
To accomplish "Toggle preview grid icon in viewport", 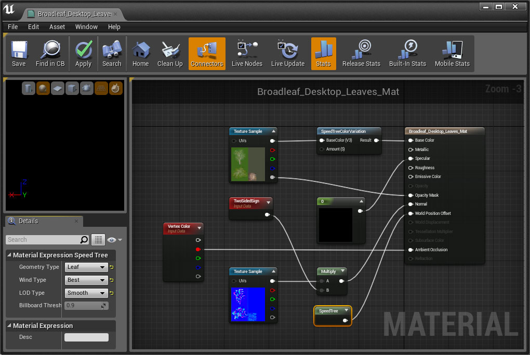I will tap(101, 89).
